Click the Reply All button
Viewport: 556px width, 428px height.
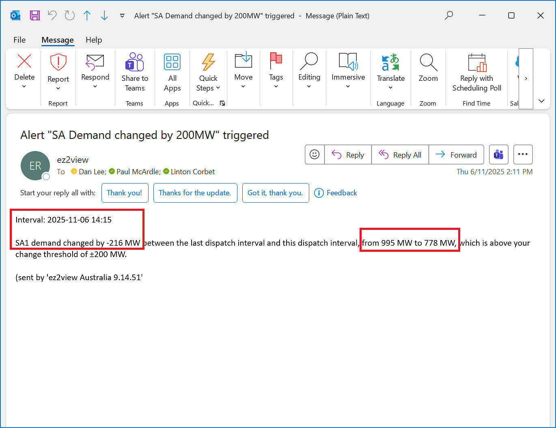pyautogui.click(x=400, y=155)
